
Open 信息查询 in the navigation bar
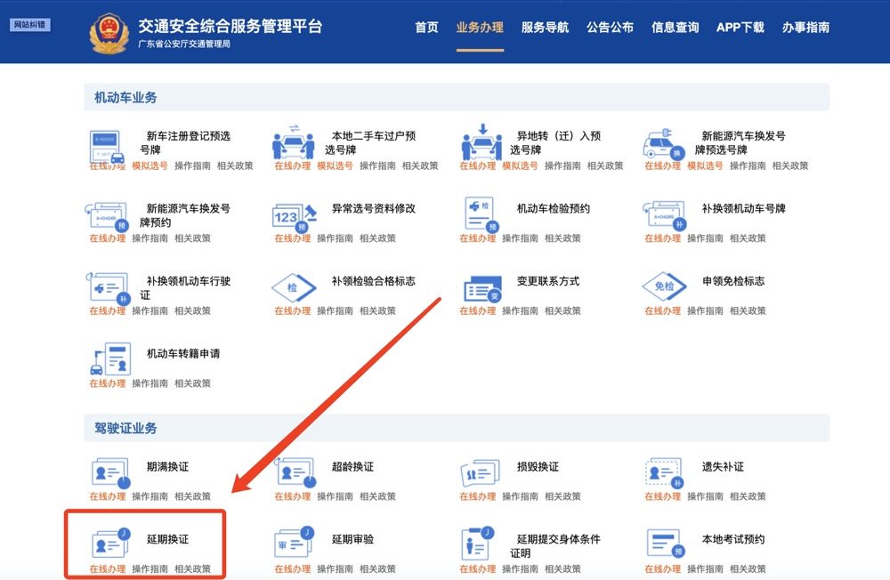(675, 28)
